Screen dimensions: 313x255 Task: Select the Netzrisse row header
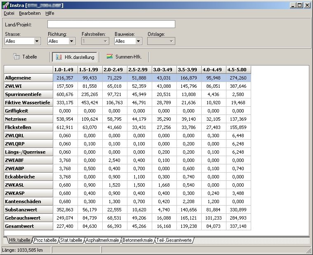28,119
